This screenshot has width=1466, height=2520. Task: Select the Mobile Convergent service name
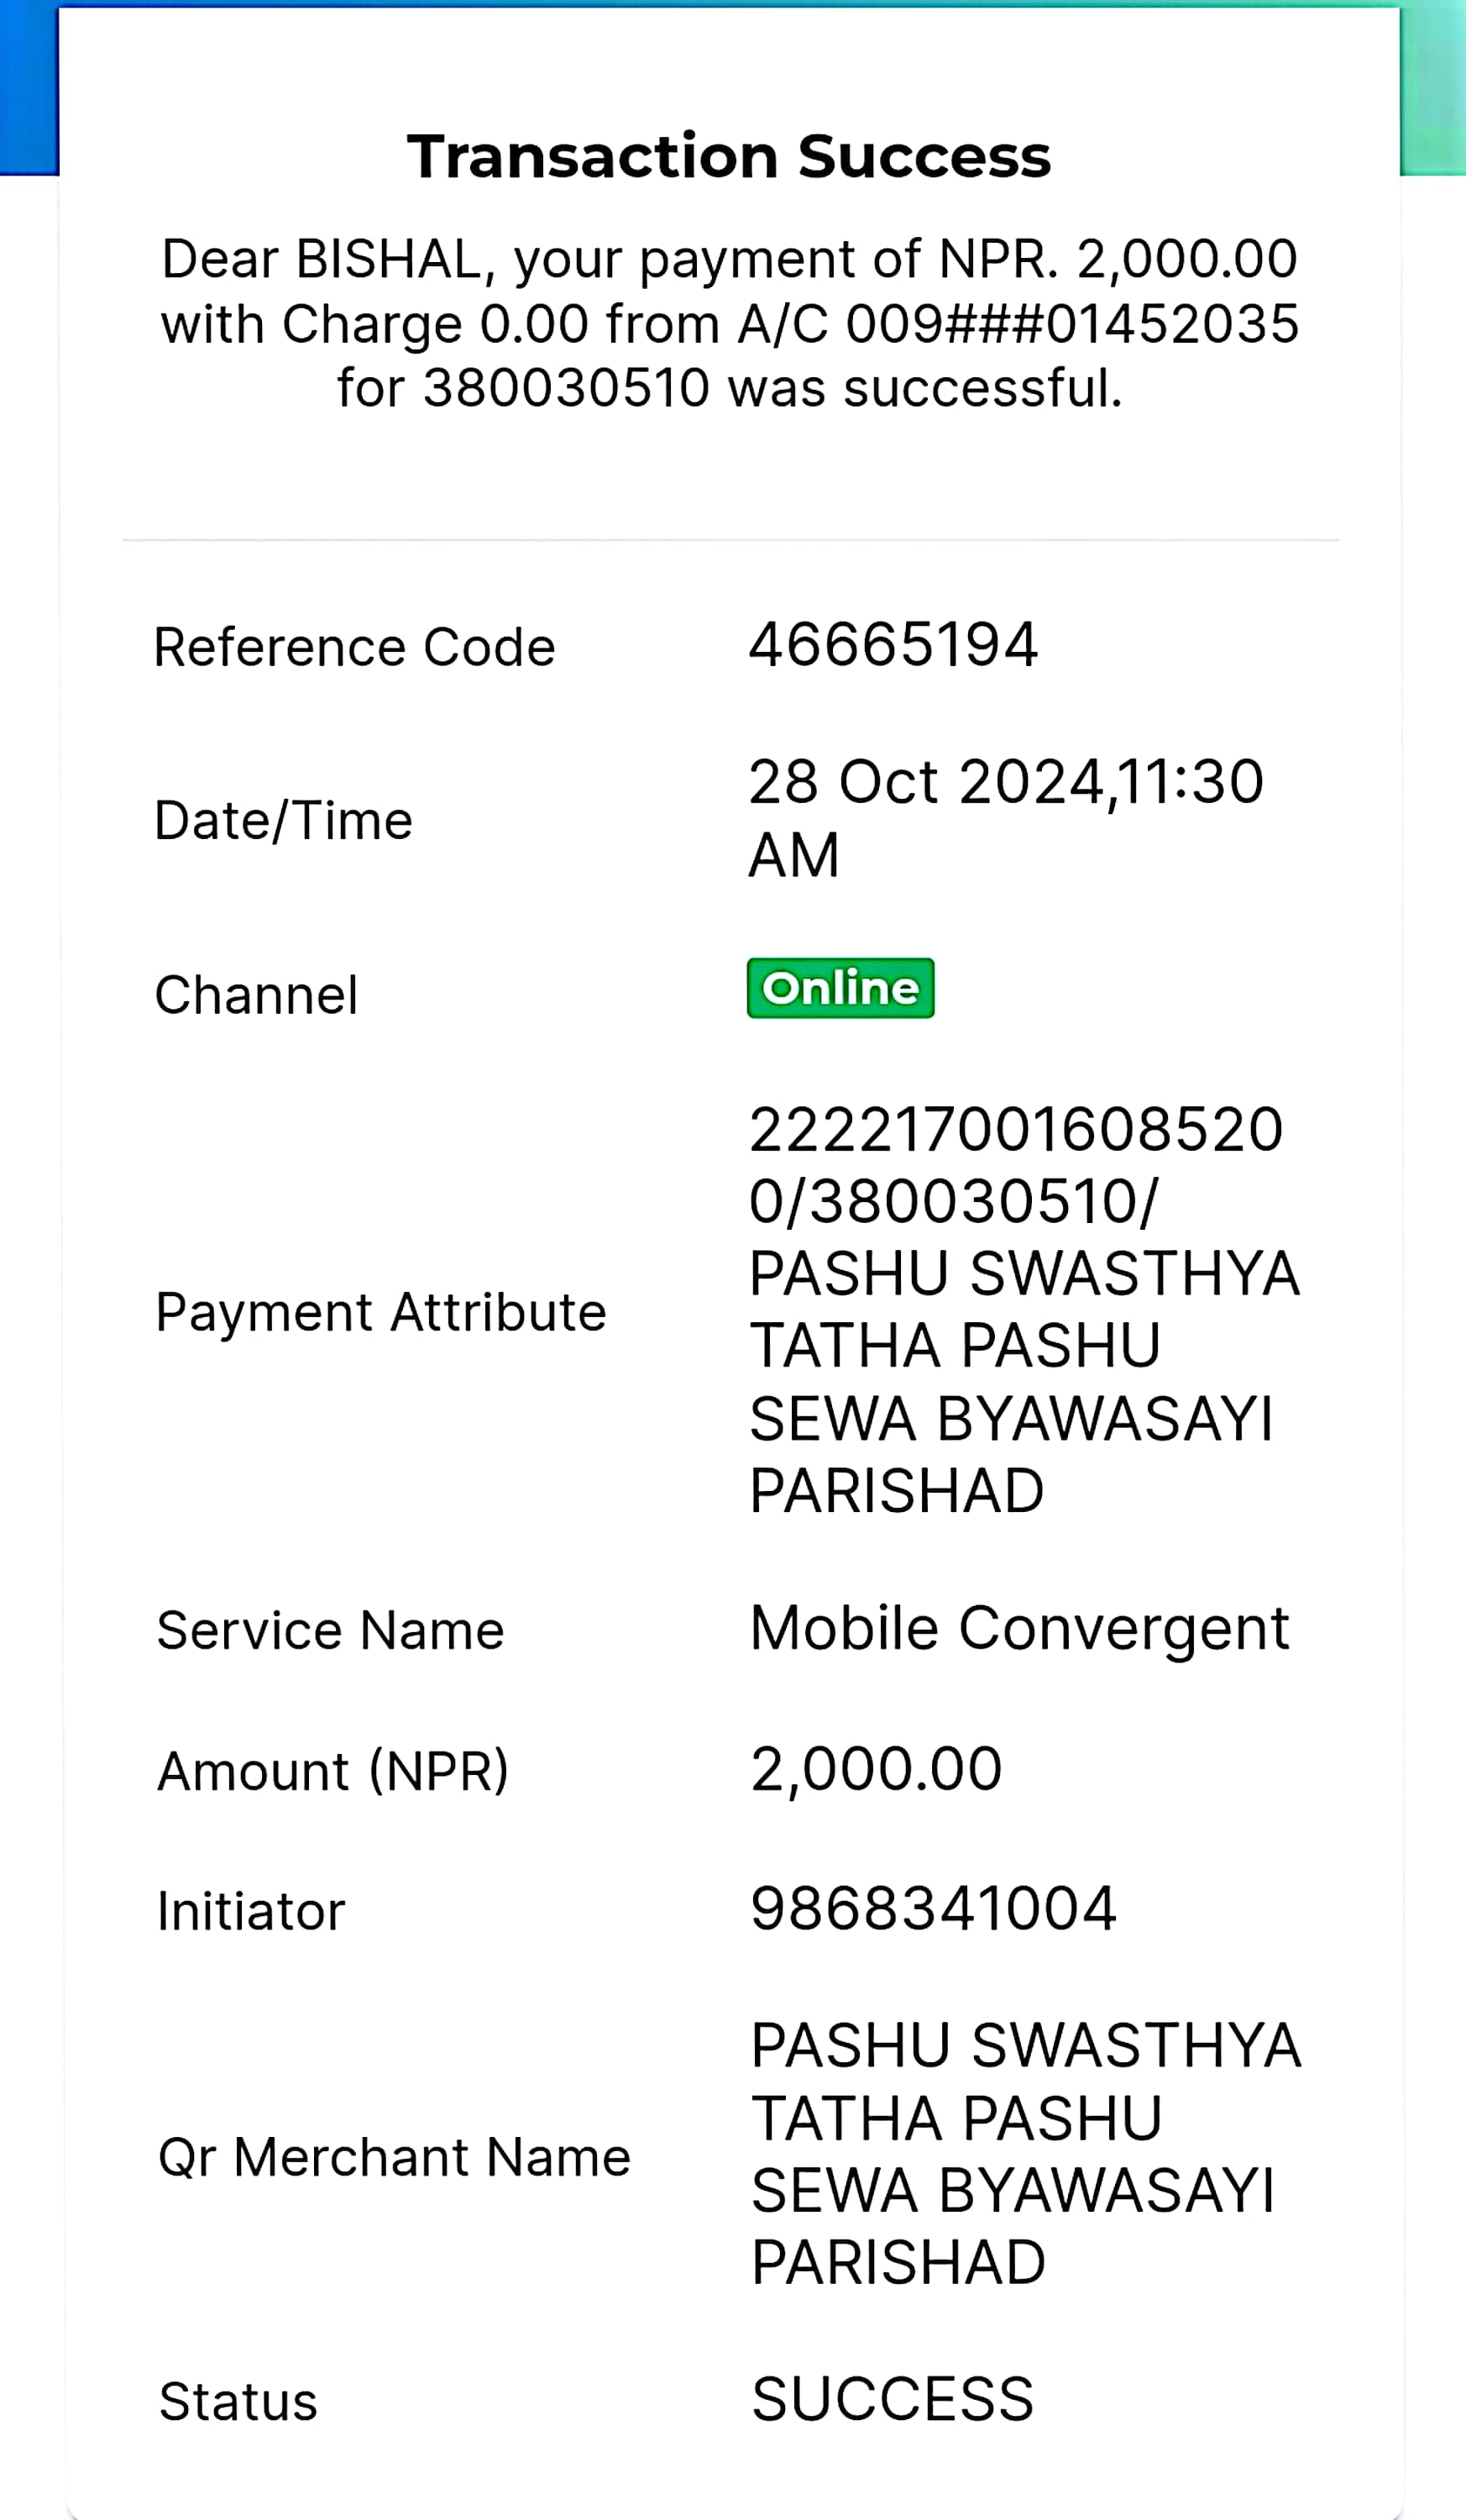1020,1630
